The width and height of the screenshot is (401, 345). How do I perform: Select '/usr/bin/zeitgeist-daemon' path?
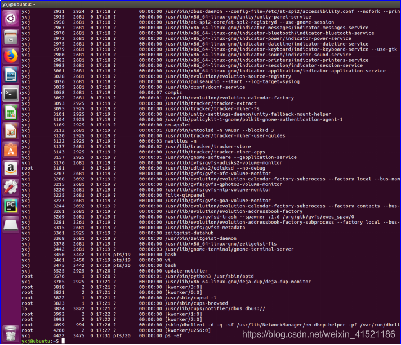(x=200, y=239)
